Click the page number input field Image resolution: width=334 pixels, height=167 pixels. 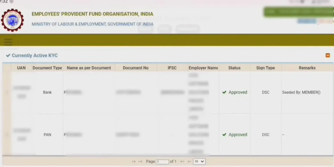162,162
